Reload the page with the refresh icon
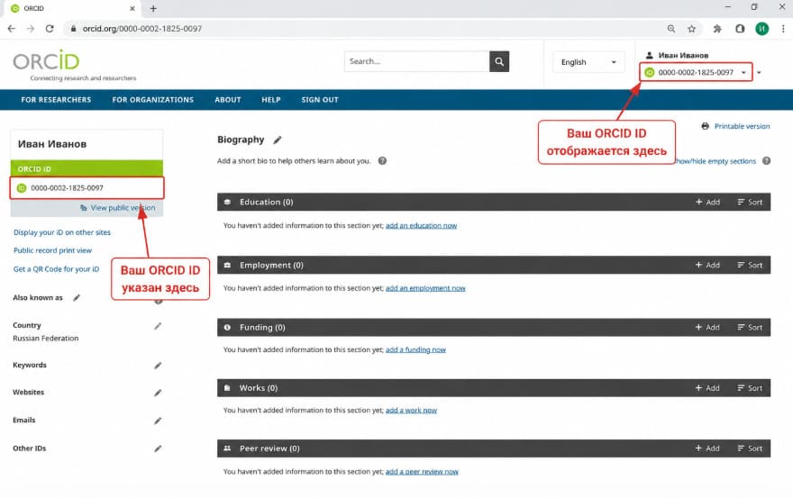Image resolution: width=793 pixels, height=498 pixels. click(50, 29)
